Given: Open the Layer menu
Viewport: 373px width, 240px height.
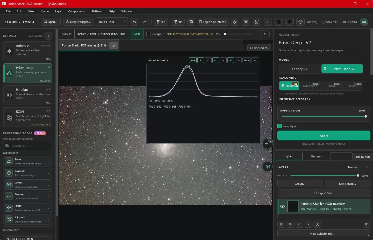Looking at the screenshot, I should (x=58, y=11).
